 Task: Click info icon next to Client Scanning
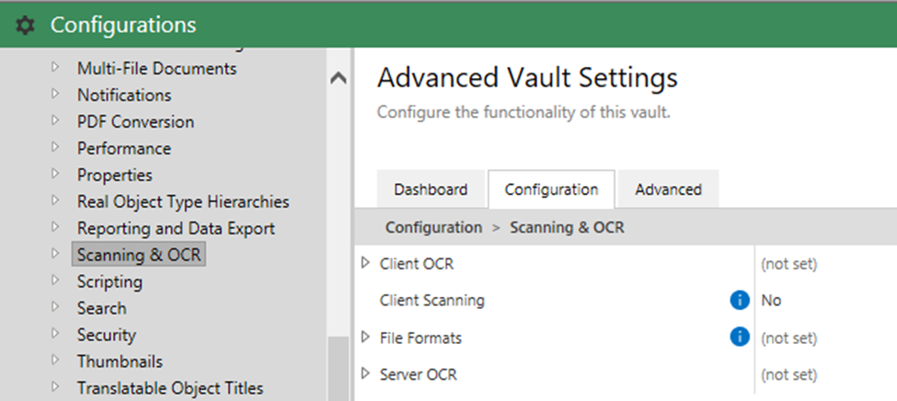(739, 300)
